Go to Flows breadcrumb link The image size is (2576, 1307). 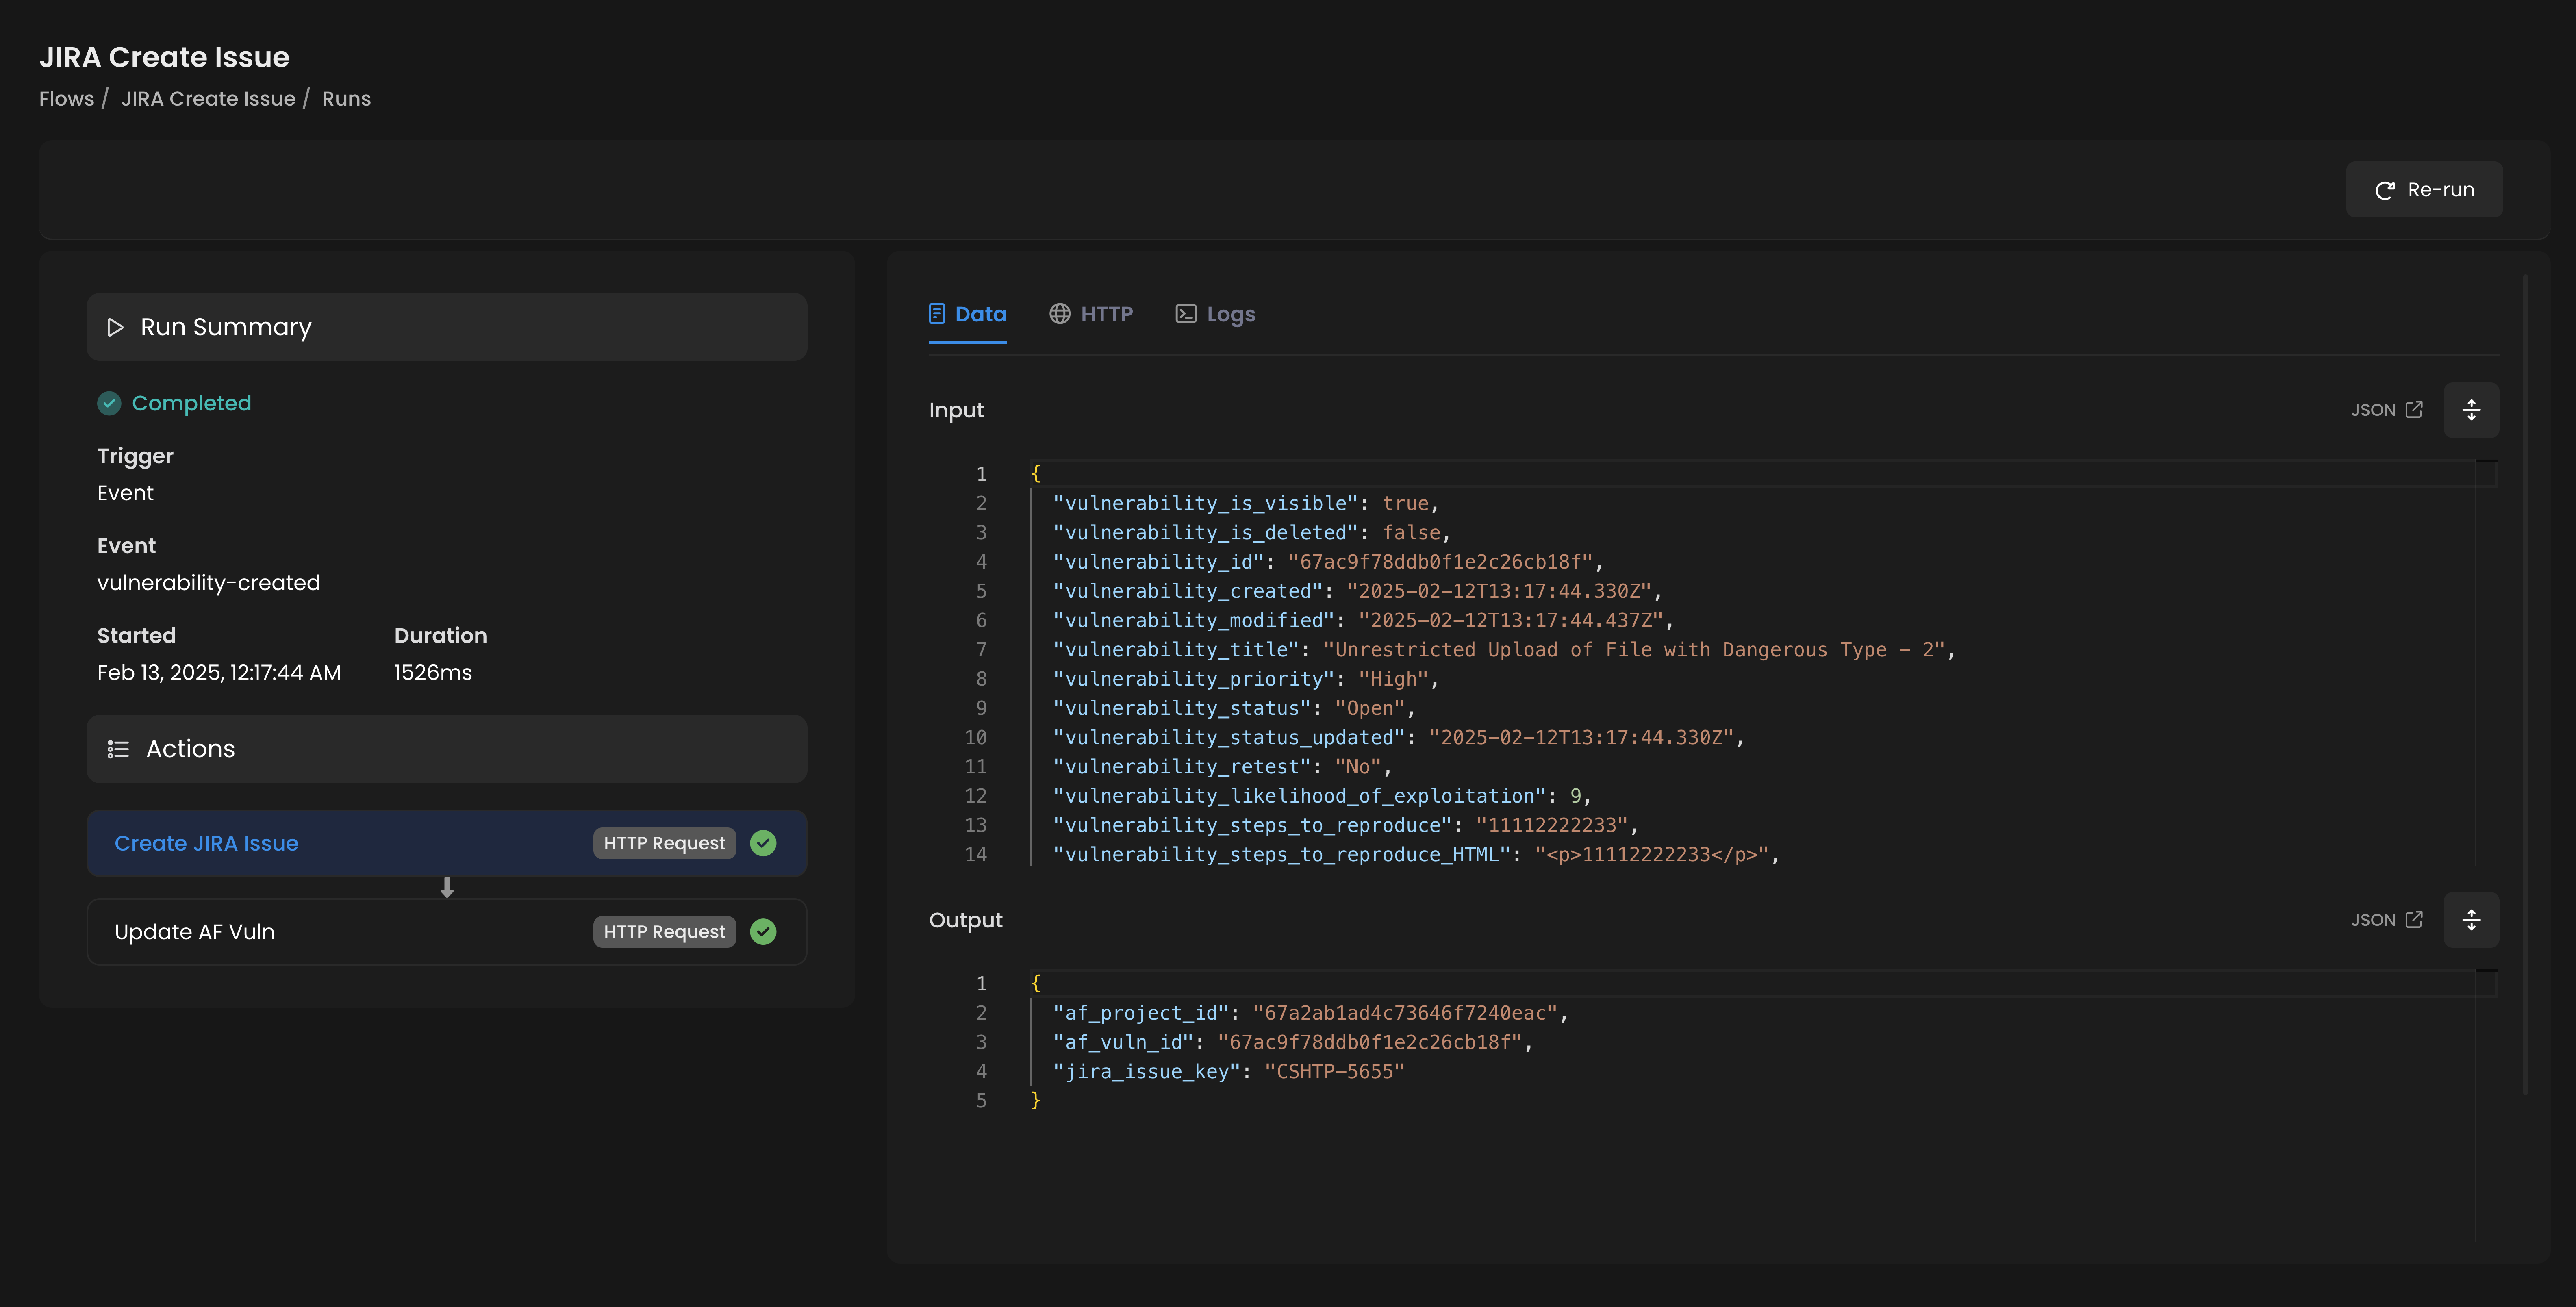66,99
